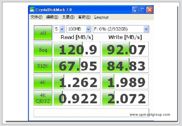Start the Seq benchmark test

[x=43, y=49]
